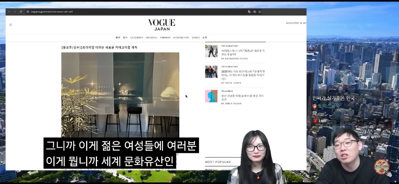
Task: Click the vogue.co.jp address bar URL
Action: [x=52, y=12]
